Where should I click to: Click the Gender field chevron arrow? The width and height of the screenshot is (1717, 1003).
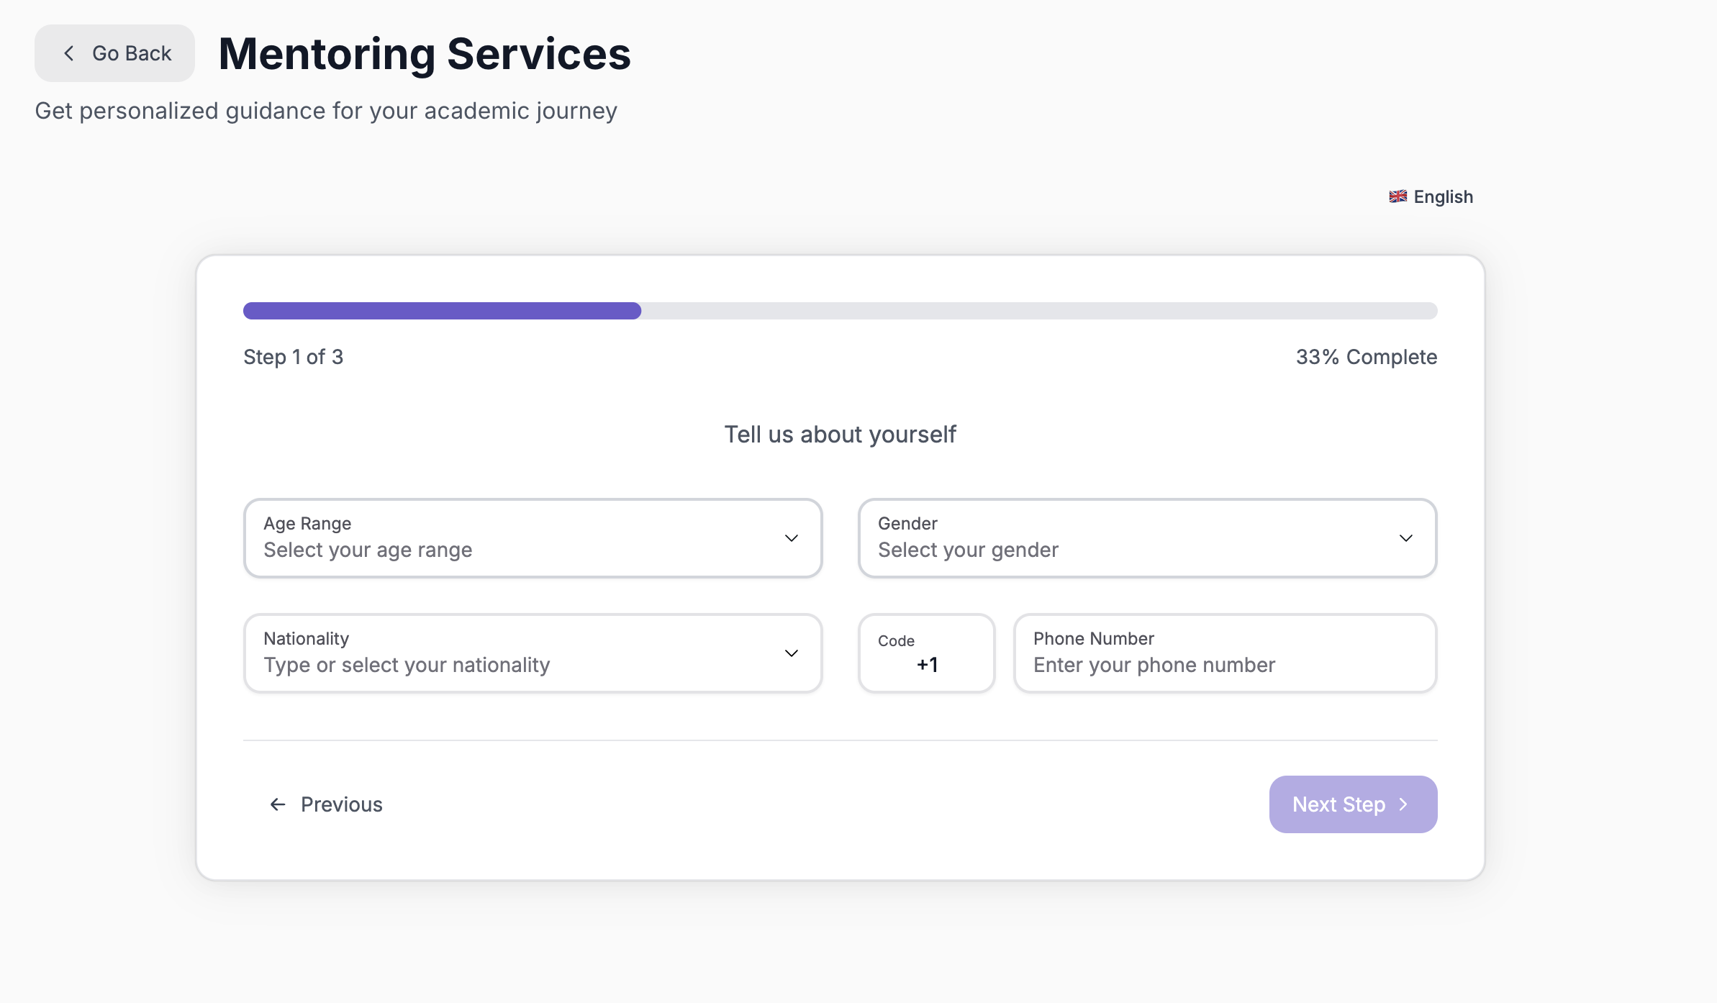point(1406,538)
